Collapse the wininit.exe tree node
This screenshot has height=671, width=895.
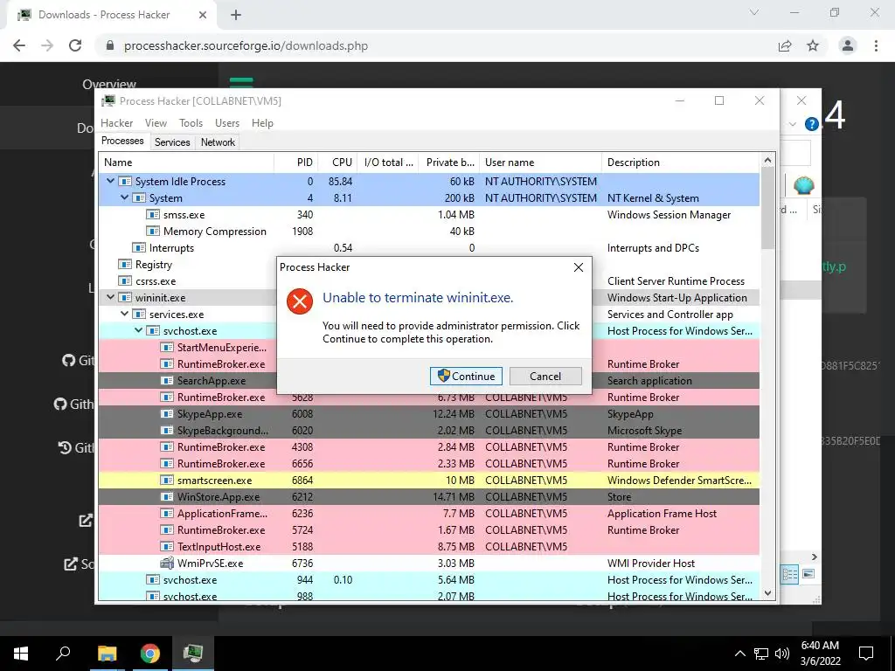110,297
